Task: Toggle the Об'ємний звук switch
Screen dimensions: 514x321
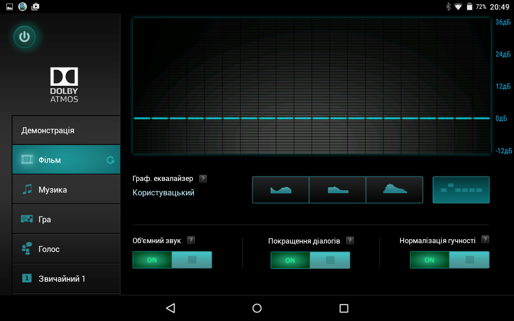Action: coord(172,260)
